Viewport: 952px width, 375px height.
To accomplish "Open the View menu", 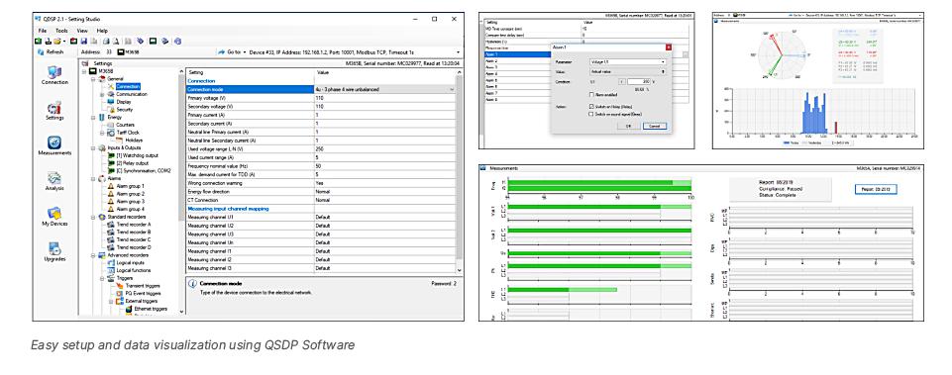I will [82, 31].
